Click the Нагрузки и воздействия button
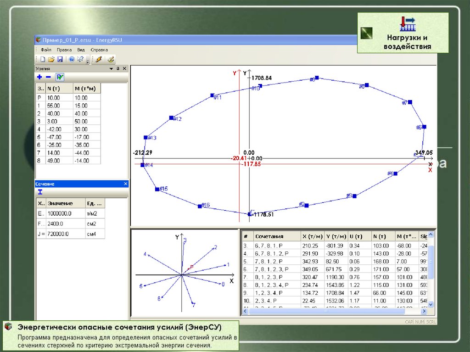The width and height of the screenshot is (470, 352). tap(403, 33)
